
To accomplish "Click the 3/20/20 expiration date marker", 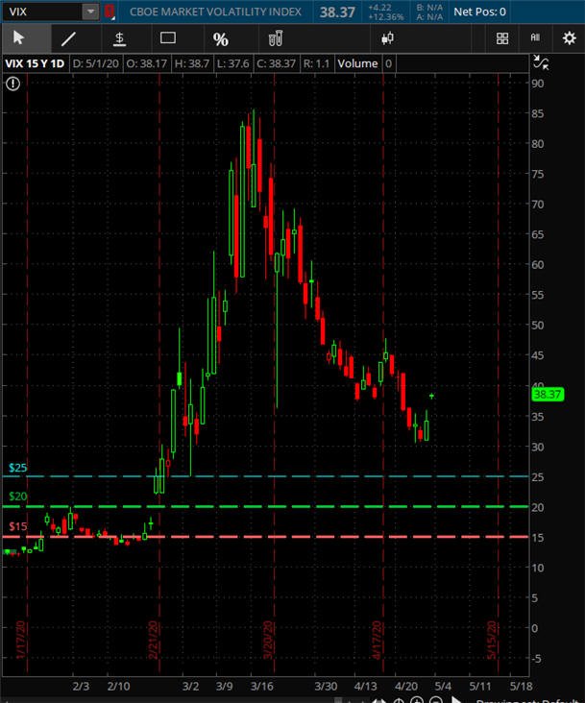I will pyautogui.click(x=268, y=640).
